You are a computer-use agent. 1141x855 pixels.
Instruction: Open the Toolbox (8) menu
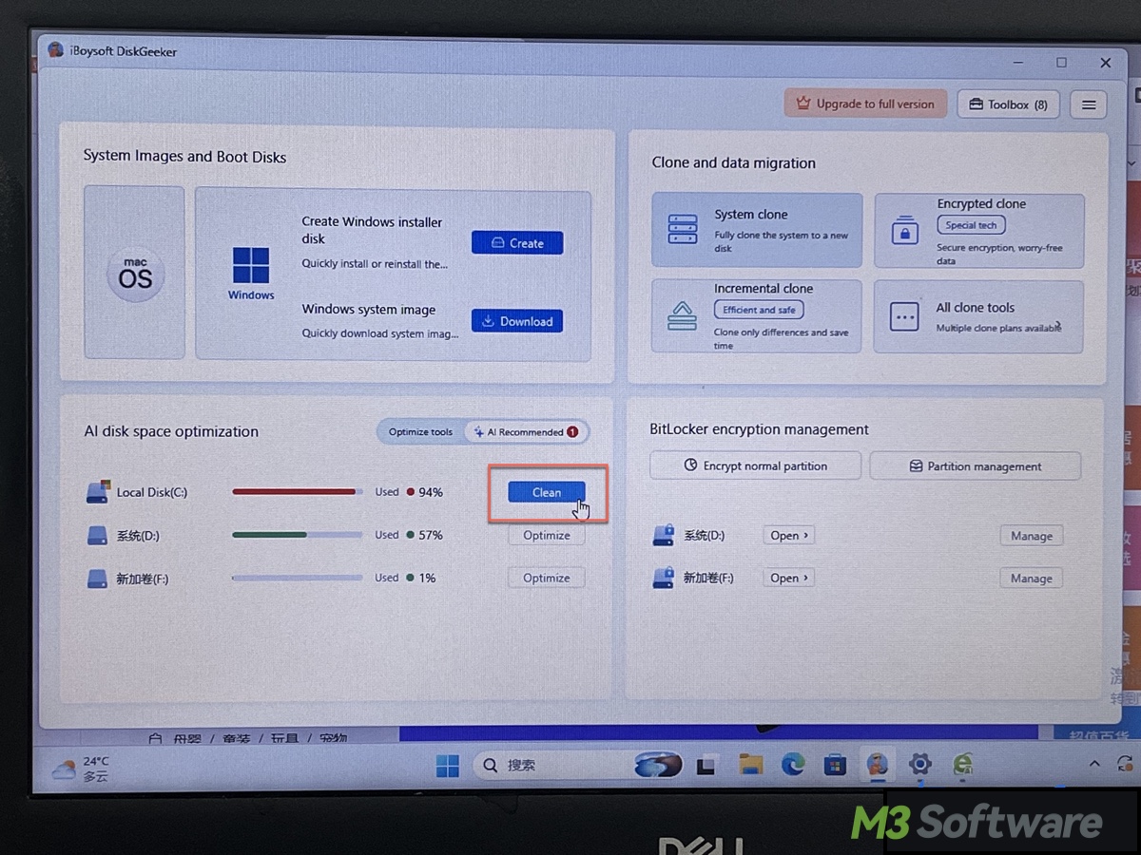(x=1008, y=104)
